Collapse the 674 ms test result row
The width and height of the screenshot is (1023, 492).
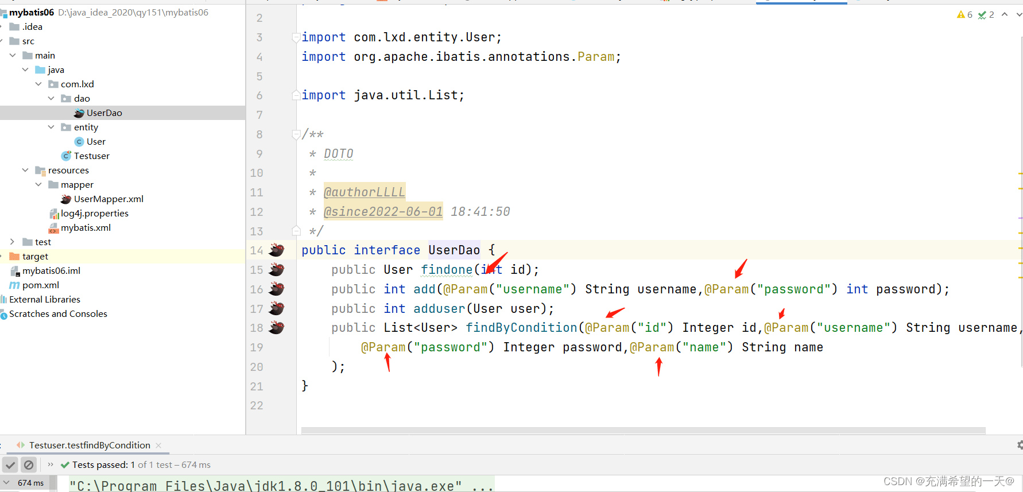click(x=7, y=483)
